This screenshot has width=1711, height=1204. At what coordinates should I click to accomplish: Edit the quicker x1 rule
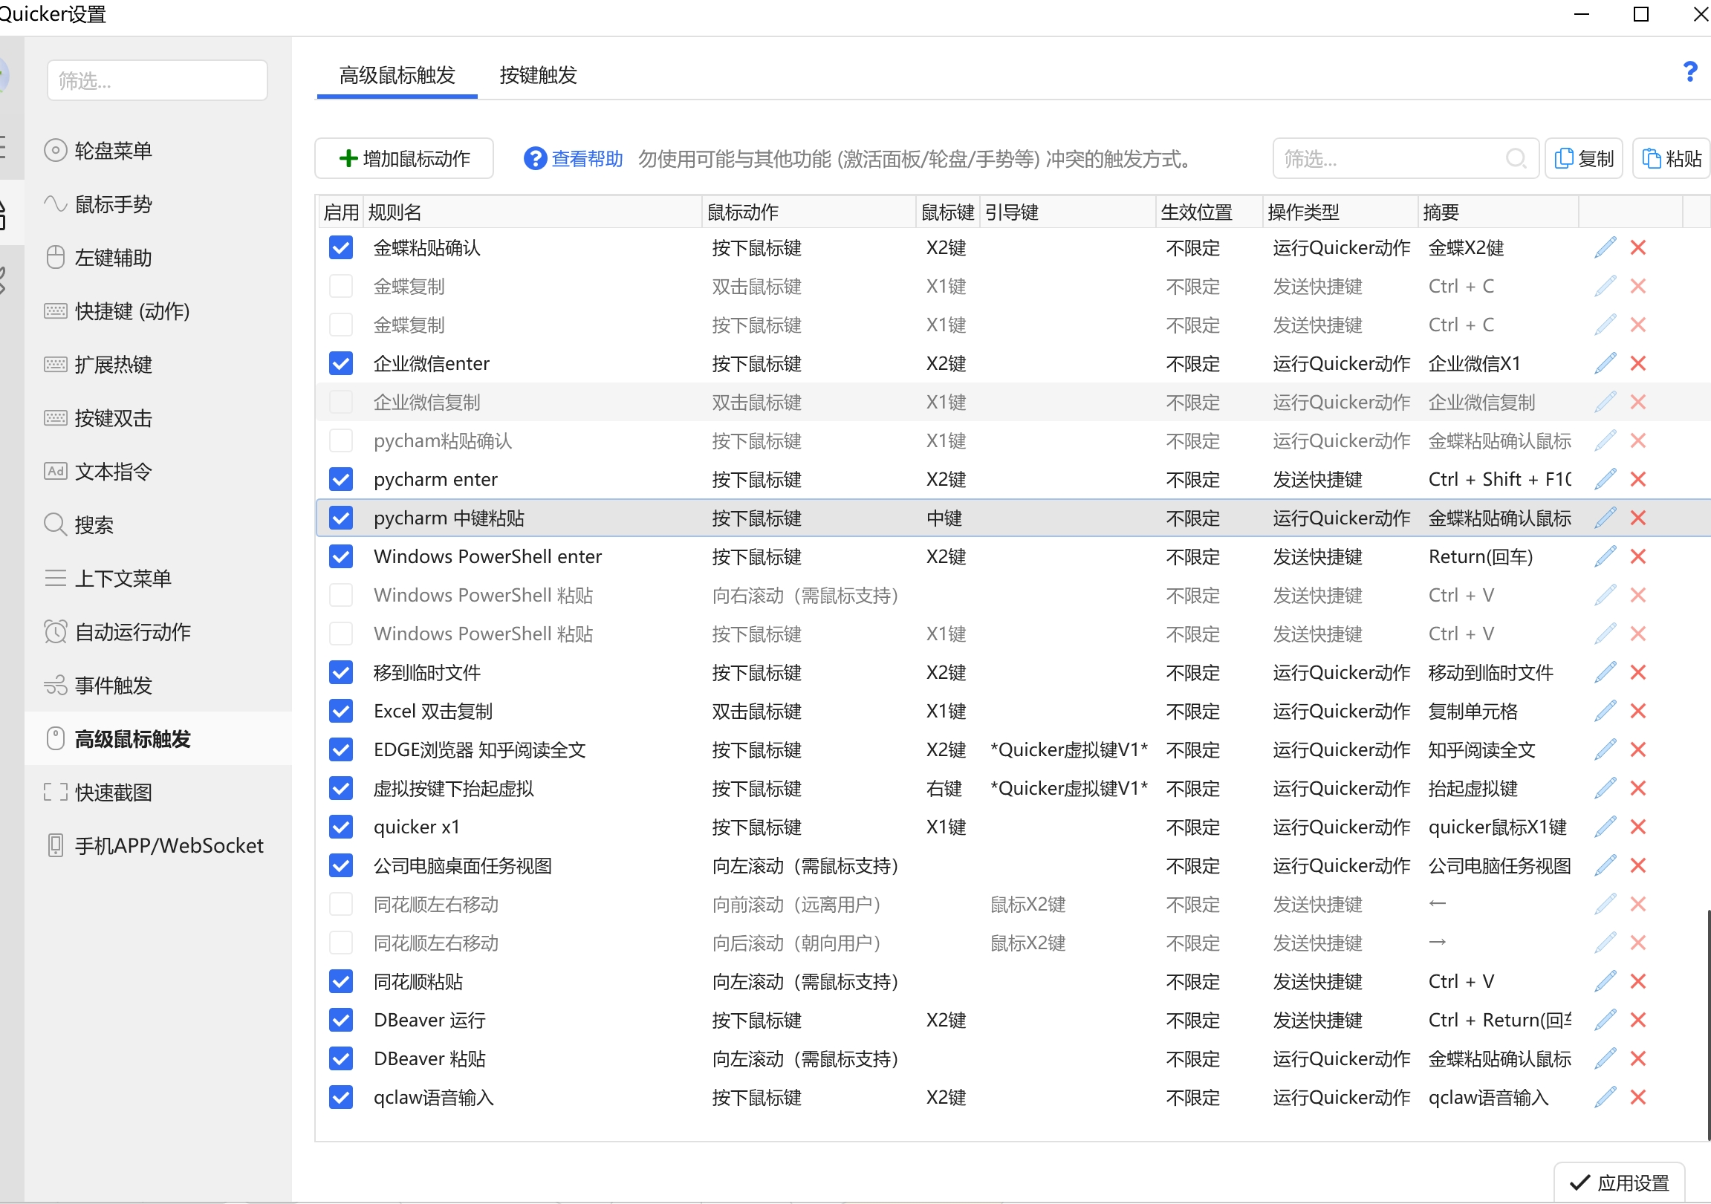1605,827
